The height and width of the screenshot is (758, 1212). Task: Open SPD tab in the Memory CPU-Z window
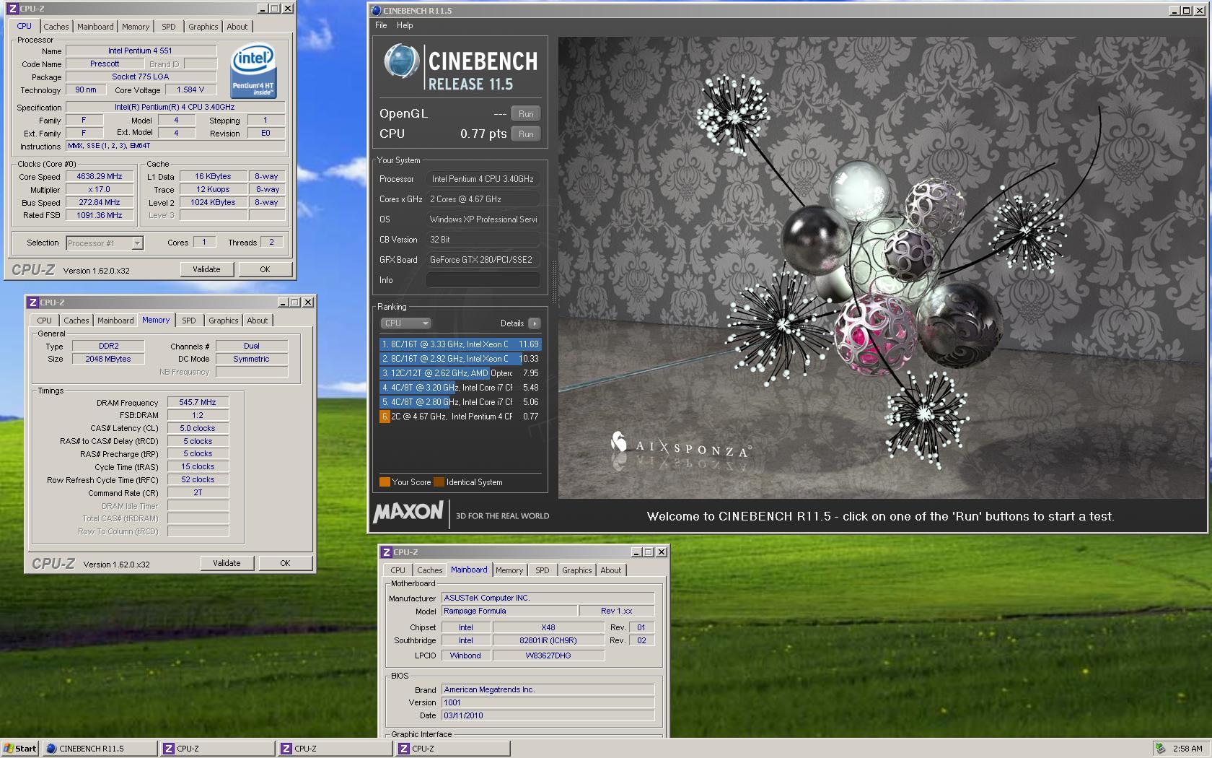[x=189, y=321]
